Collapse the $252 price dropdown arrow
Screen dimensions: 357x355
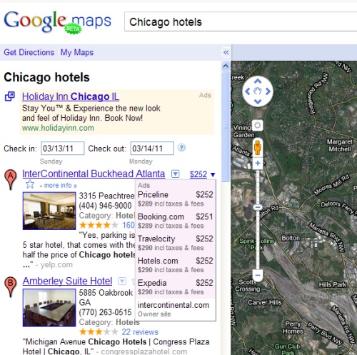[213, 174]
